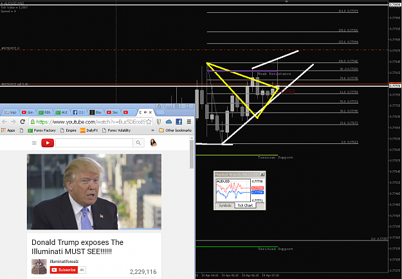Switch to the 'Sec' YouTube tab
Screen dimensions: 402x279
click(x=113, y=113)
